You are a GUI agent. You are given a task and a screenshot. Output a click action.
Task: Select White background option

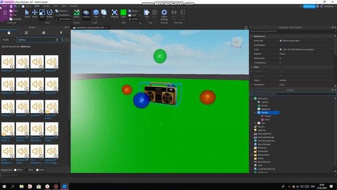[18, 170]
